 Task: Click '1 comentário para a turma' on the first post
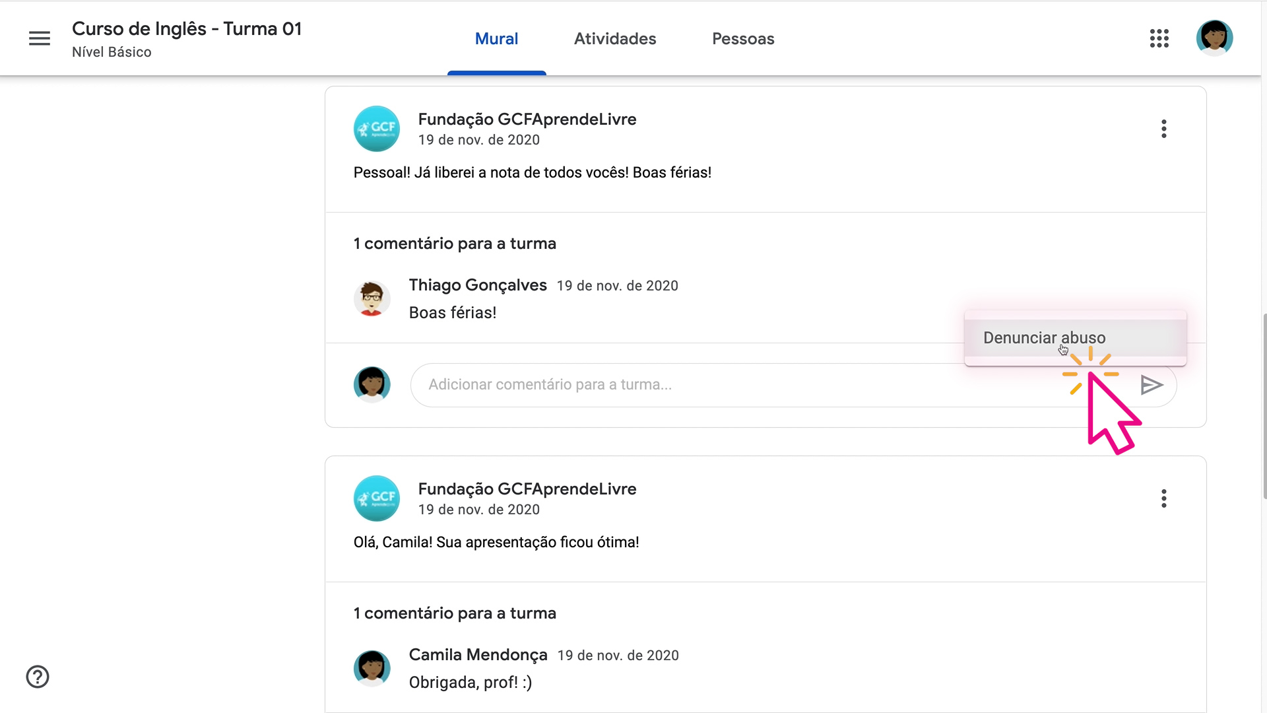(455, 243)
